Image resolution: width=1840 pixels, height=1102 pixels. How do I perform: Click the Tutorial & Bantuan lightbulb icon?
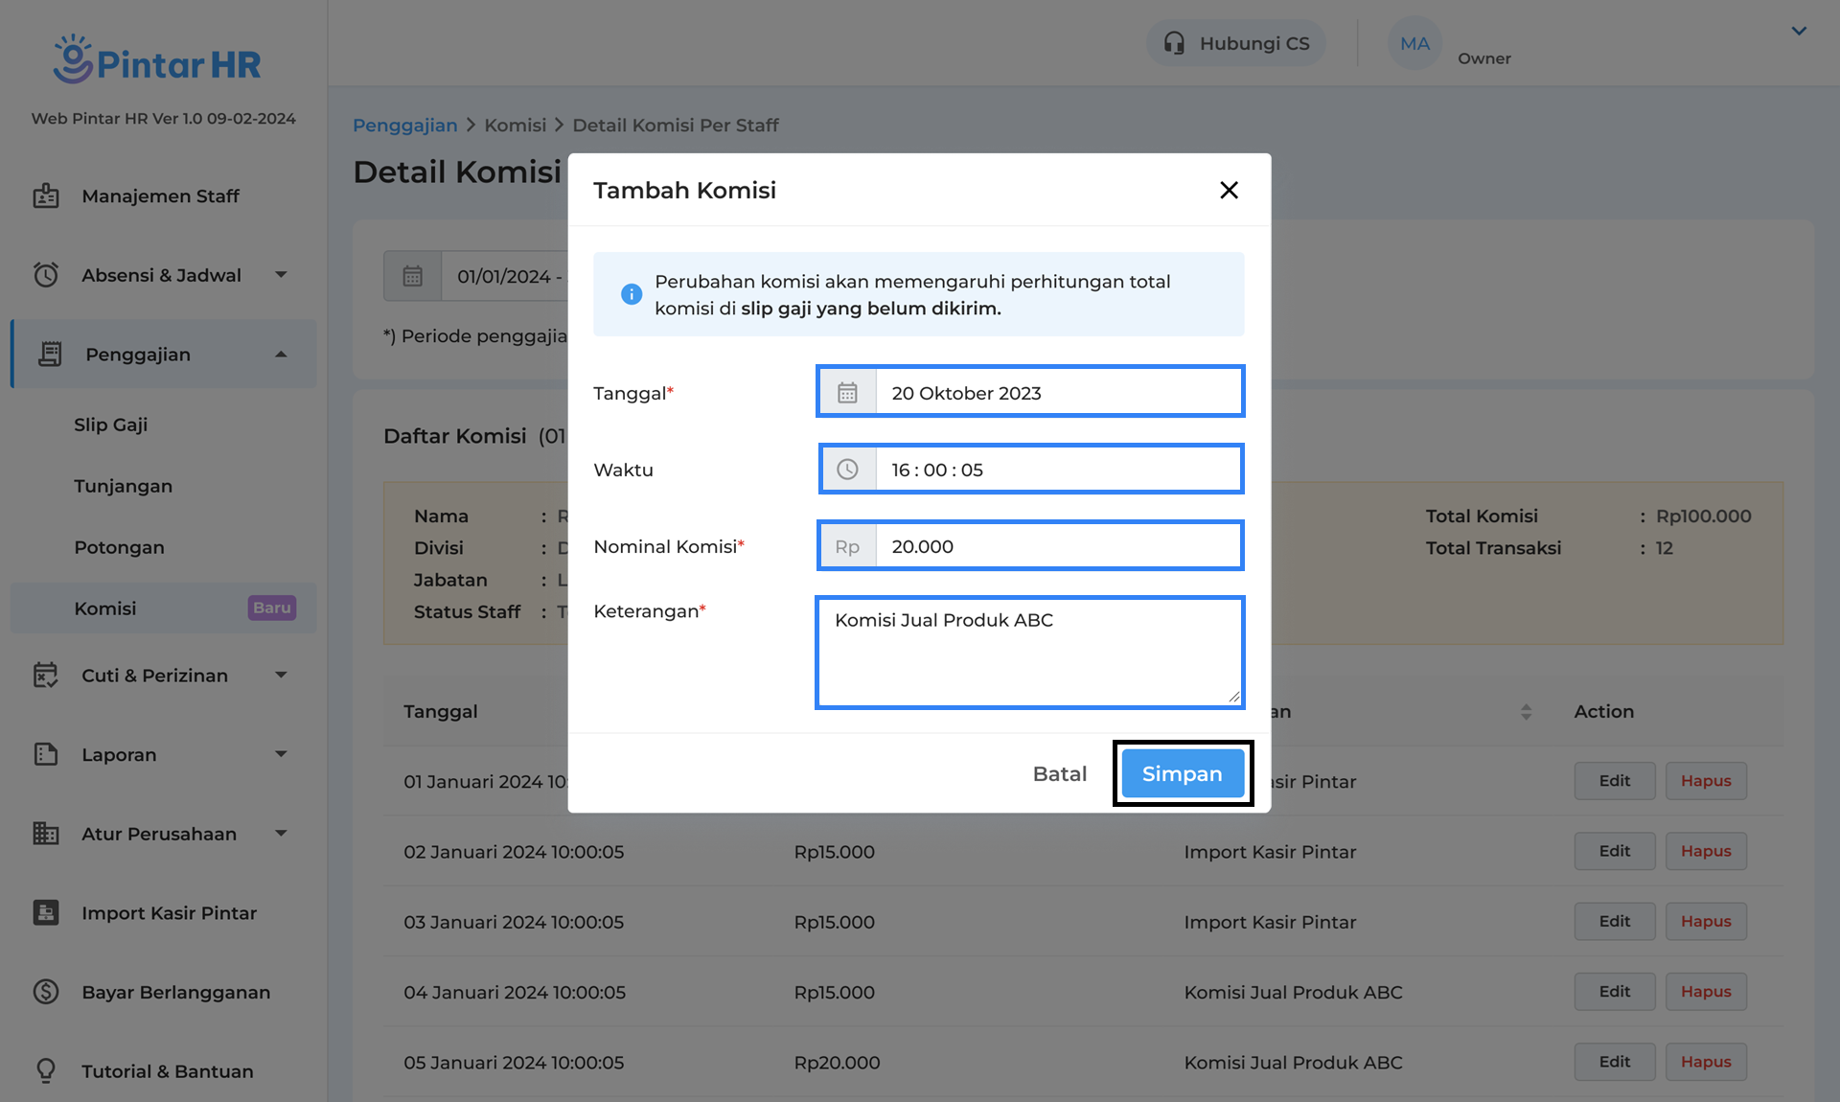[x=46, y=1070]
